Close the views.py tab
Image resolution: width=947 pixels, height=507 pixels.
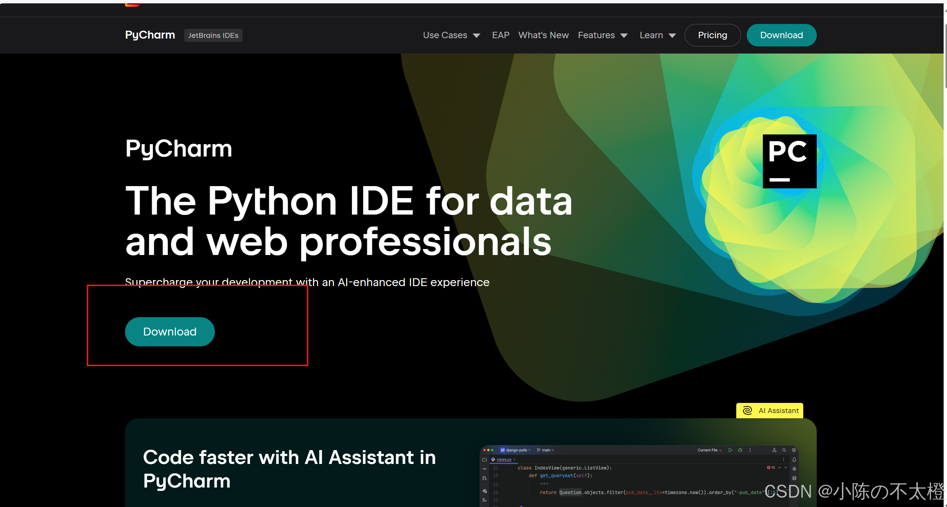(x=514, y=459)
